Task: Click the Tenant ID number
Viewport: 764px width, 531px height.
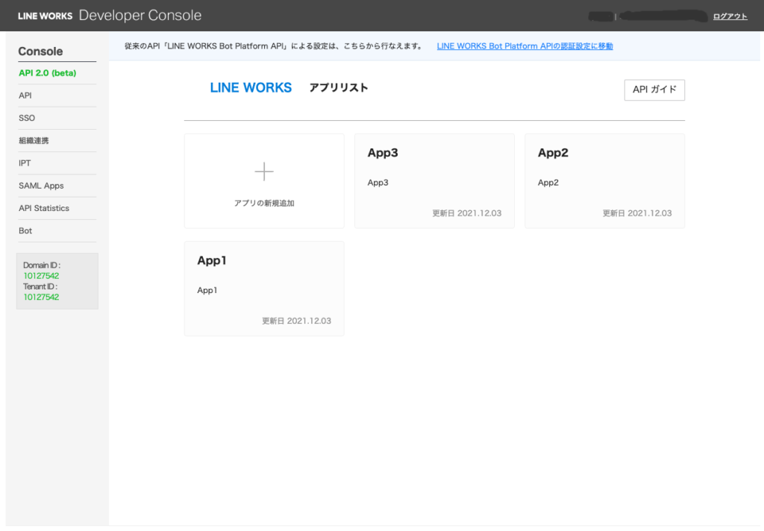Action: pyautogui.click(x=41, y=297)
